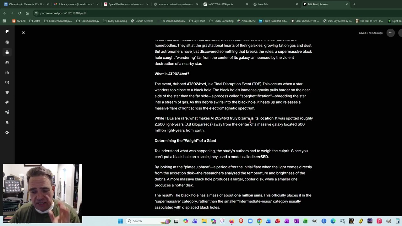Open the Audience people icon in sidebar
Screen dimensions: 402x226
7,62
